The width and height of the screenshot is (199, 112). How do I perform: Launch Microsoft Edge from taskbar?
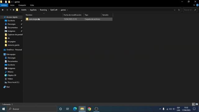[75, 109]
